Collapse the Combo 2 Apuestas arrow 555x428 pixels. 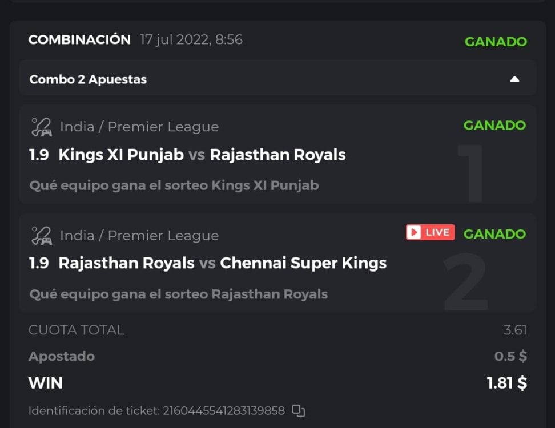click(514, 79)
